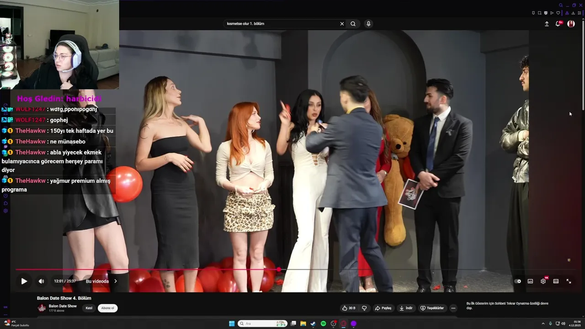Mute the video with the speaker icon

pos(41,281)
